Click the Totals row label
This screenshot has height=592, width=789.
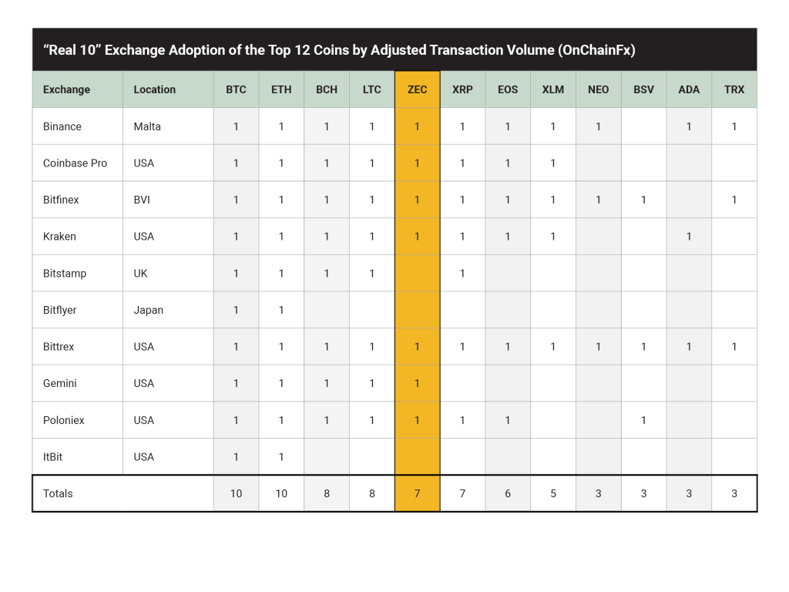58,493
